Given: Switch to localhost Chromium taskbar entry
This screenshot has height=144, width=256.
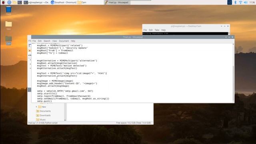Looking at the screenshot, I should pos(64,2).
